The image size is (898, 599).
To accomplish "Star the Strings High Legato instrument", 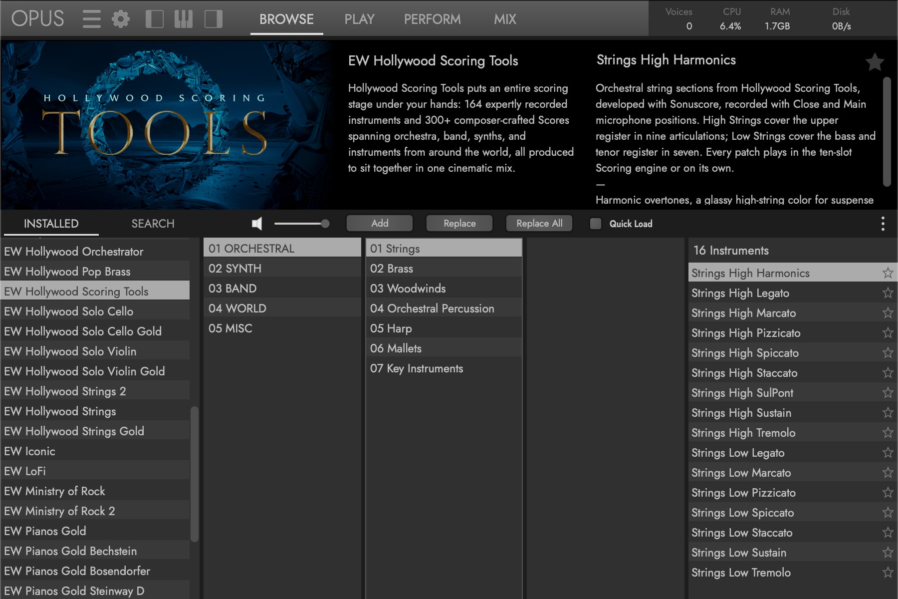I will point(888,293).
